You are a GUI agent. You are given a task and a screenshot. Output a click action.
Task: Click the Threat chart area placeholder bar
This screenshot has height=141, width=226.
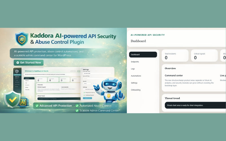pos(195,105)
